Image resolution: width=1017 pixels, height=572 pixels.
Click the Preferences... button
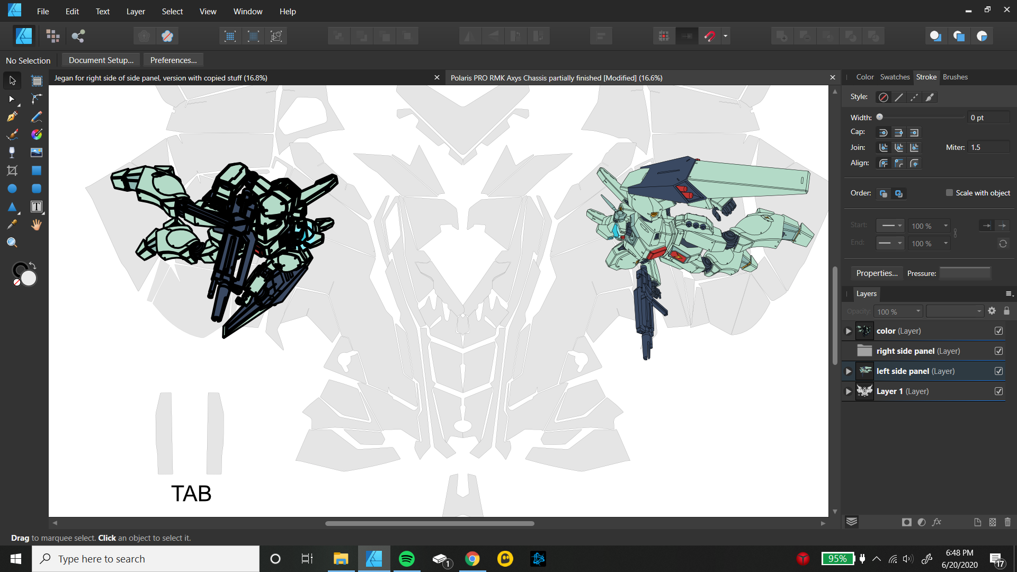coord(173,60)
